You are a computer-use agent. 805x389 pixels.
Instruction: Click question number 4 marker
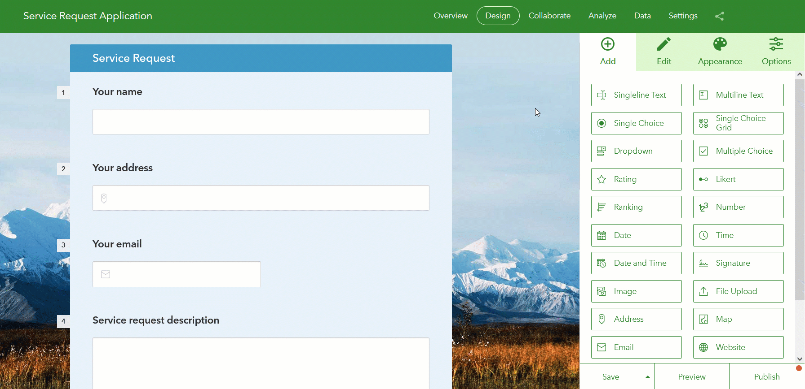click(63, 321)
